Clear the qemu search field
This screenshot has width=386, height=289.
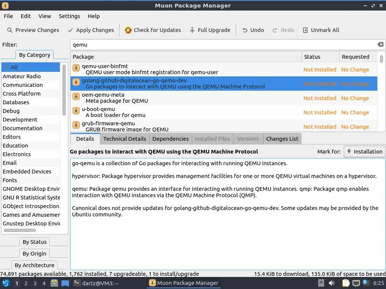380,44
